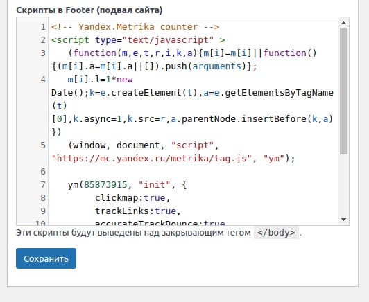Click the vertical scrollbar thumb of the editor

coord(343,91)
